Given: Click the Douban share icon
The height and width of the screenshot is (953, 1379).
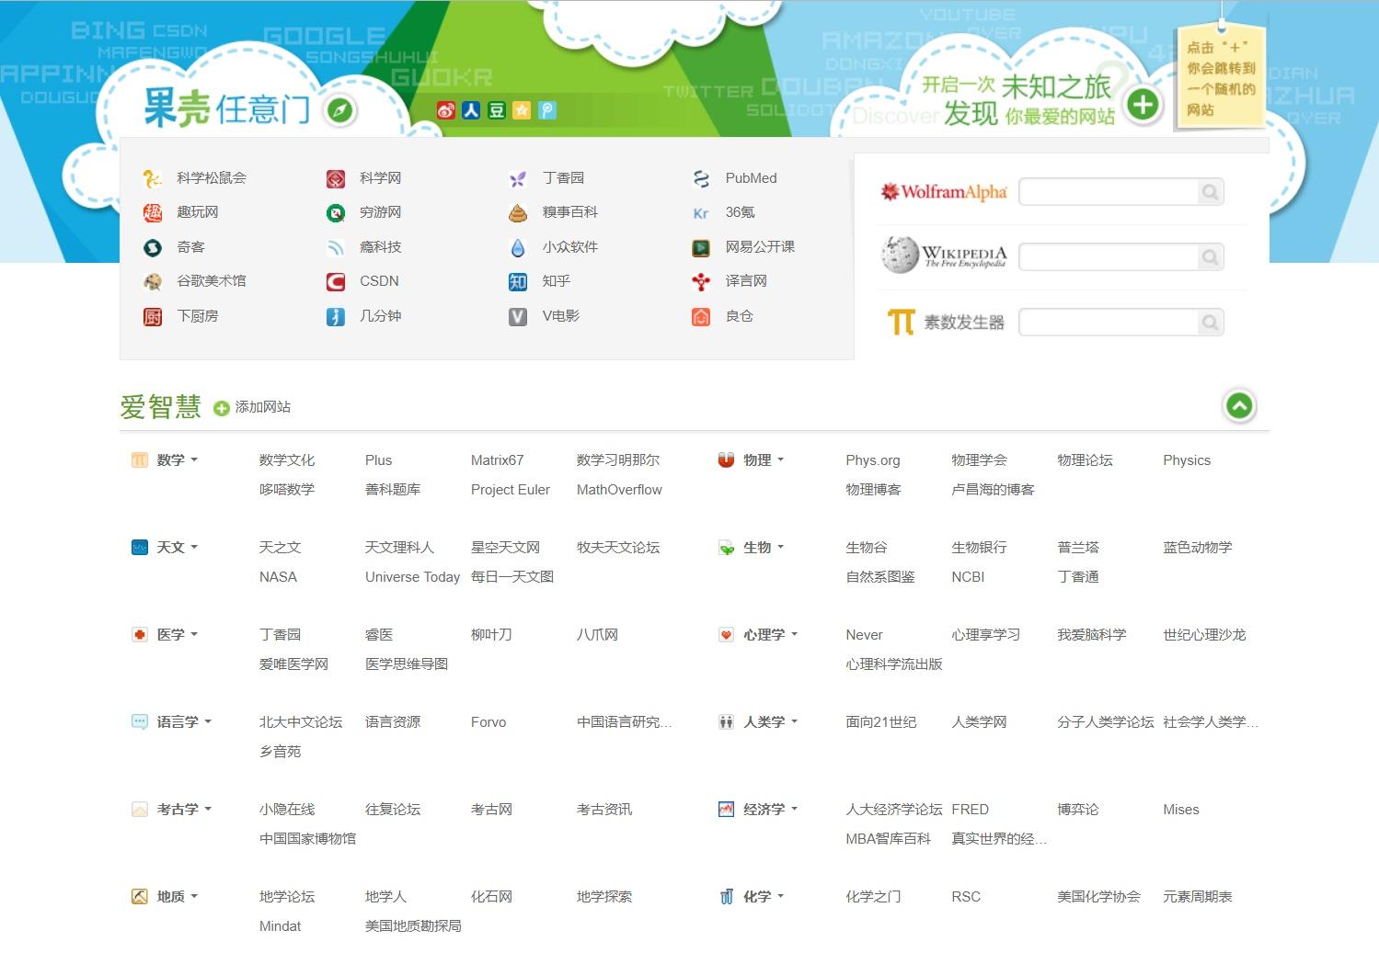Looking at the screenshot, I should pyautogui.click(x=496, y=110).
